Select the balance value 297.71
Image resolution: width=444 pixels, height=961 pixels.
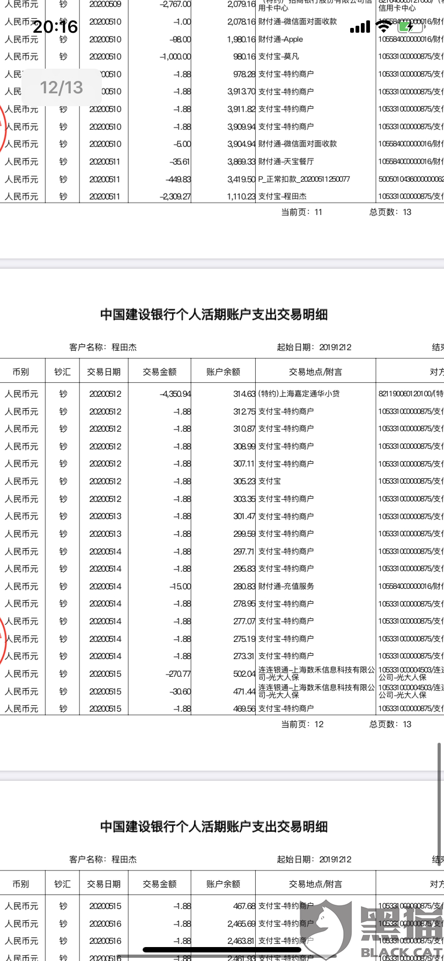coord(245,552)
